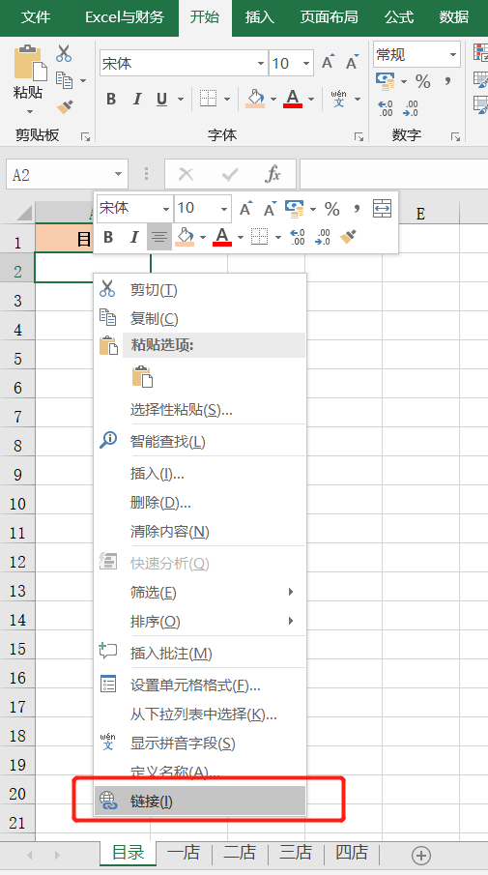Decrease decimal places in the ribbon
This screenshot has width=488, height=875.
pyautogui.click(x=411, y=107)
